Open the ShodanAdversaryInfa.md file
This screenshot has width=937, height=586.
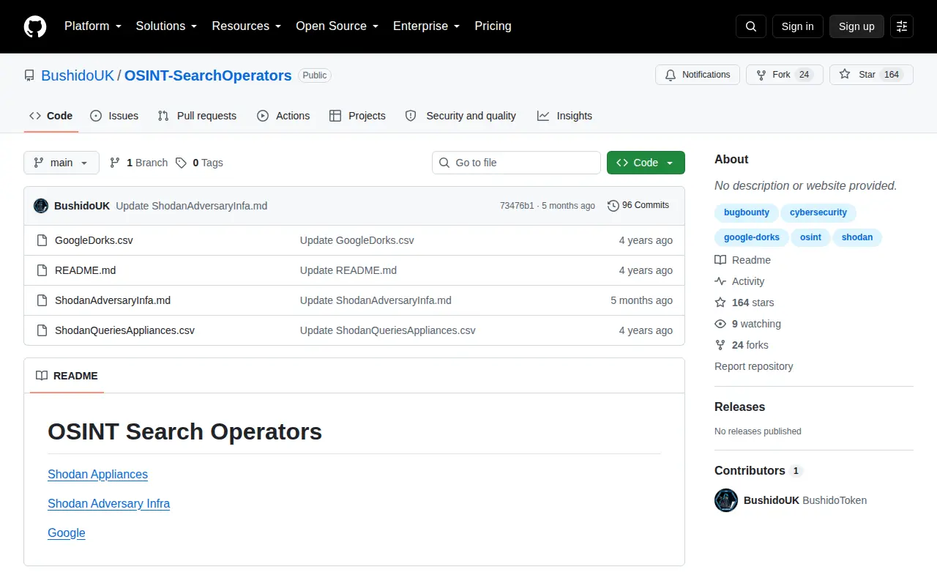coord(113,300)
